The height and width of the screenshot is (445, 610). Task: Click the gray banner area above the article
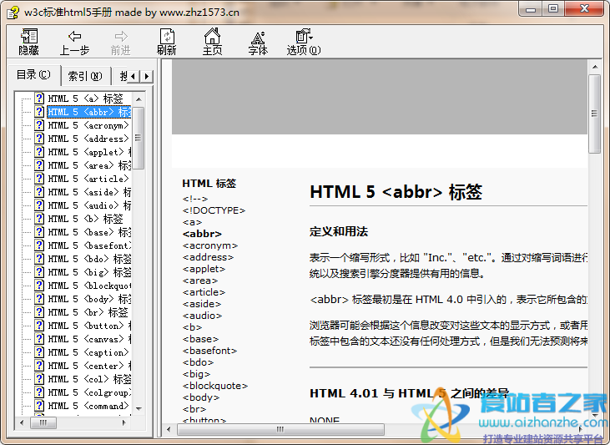[x=380, y=97]
